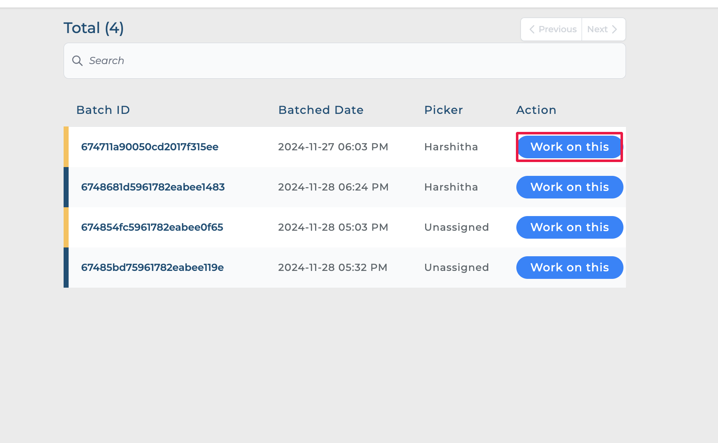
Task: Select batch ID 674854fc5961782eabee0f65
Action: point(152,227)
